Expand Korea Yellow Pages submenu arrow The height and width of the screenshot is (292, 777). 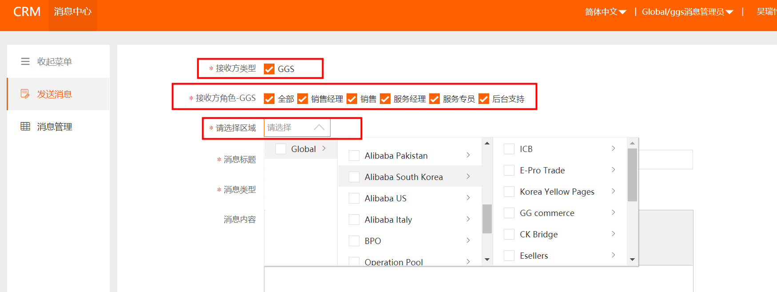(614, 191)
